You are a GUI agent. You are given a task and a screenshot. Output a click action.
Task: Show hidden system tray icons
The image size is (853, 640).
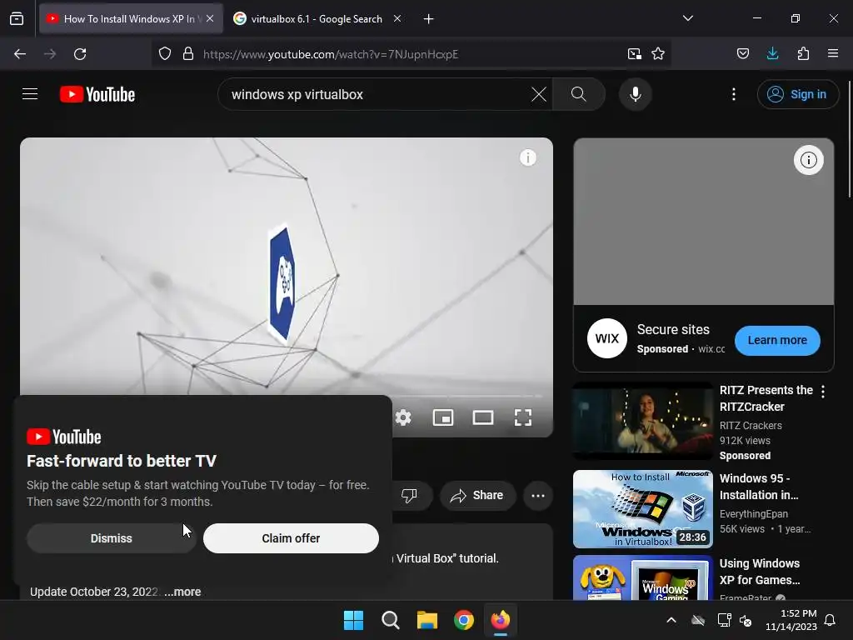pyautogui.click(x=671, y=620)
